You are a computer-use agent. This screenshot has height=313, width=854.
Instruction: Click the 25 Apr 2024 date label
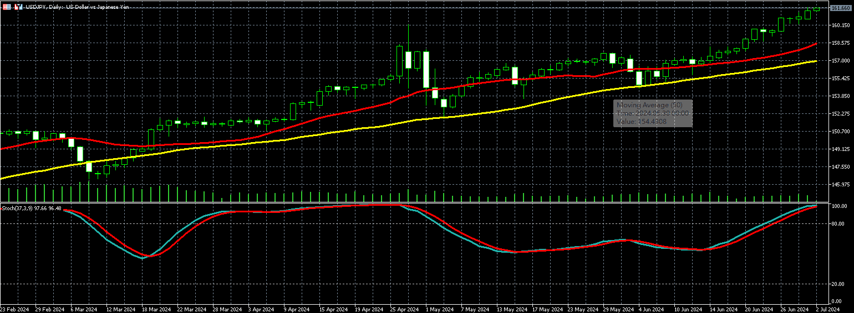coord(404,309)
